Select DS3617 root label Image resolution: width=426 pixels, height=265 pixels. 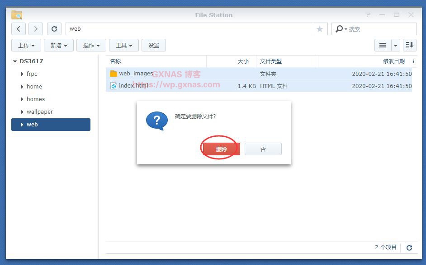[31, 61]
